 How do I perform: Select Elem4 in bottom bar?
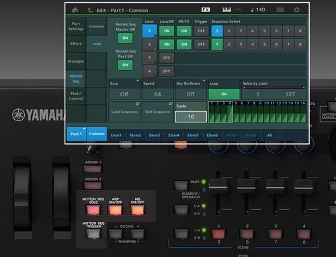pyautogui.click(x=174, y=135)
